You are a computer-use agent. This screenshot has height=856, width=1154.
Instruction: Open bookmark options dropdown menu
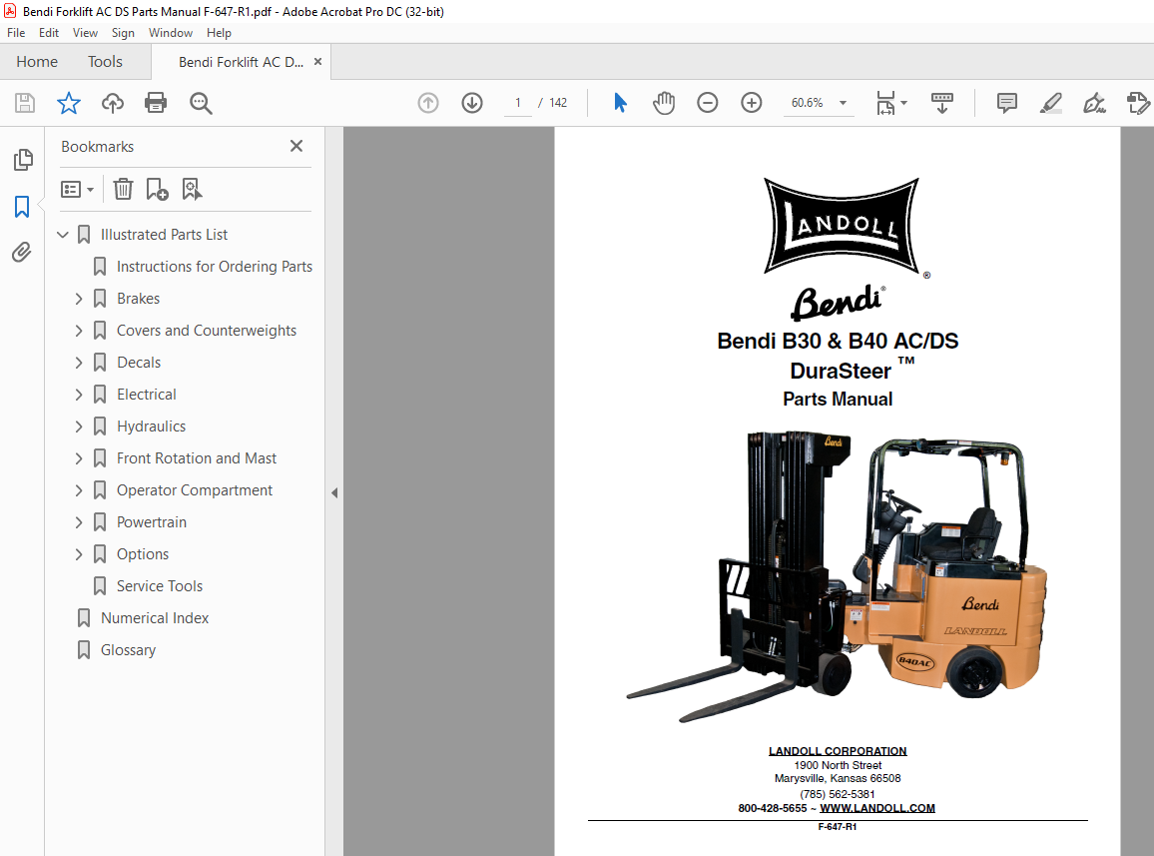click(x=77, y=190)
